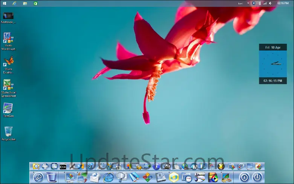Viewport: 294px width, 184px height.
Task: Open the blue info sphere icon
Action: 156,166
